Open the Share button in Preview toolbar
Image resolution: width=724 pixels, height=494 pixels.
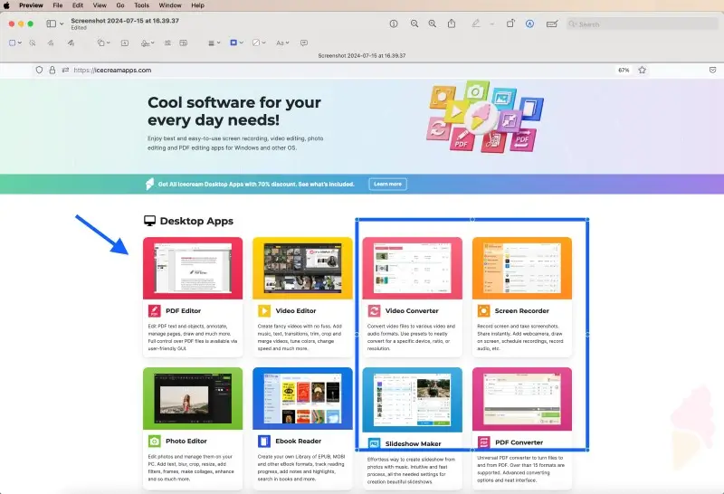coord(452,24)
